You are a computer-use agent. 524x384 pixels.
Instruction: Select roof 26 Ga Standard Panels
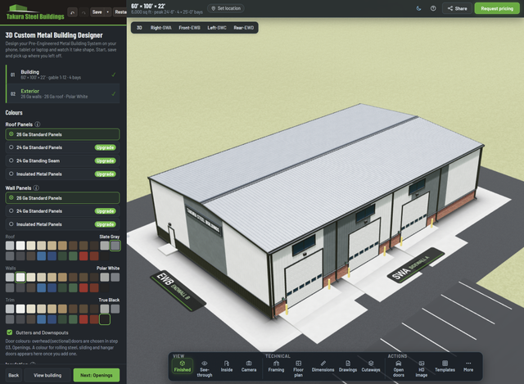[62, 134]
